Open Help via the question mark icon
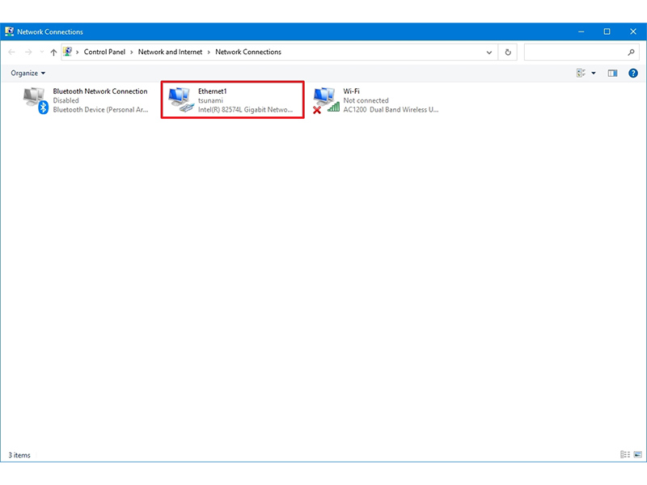 [633, 73]
